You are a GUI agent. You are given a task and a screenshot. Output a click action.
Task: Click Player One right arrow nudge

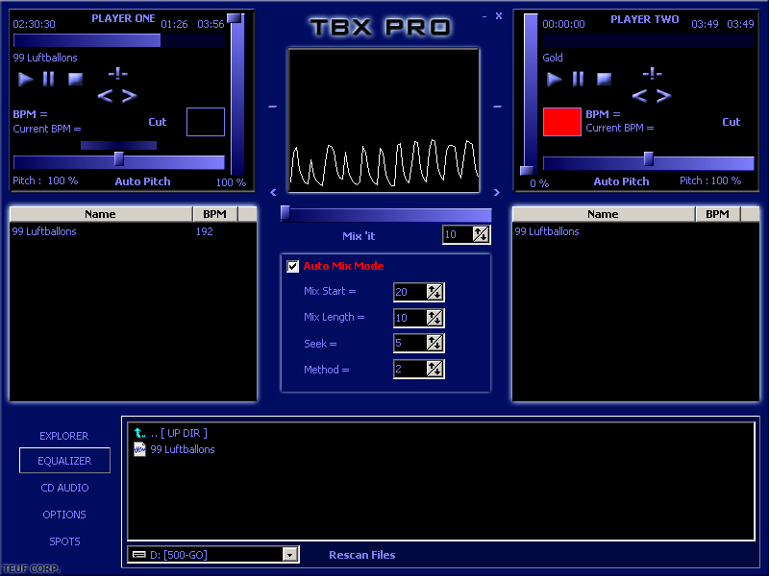[x=129, y=96]
